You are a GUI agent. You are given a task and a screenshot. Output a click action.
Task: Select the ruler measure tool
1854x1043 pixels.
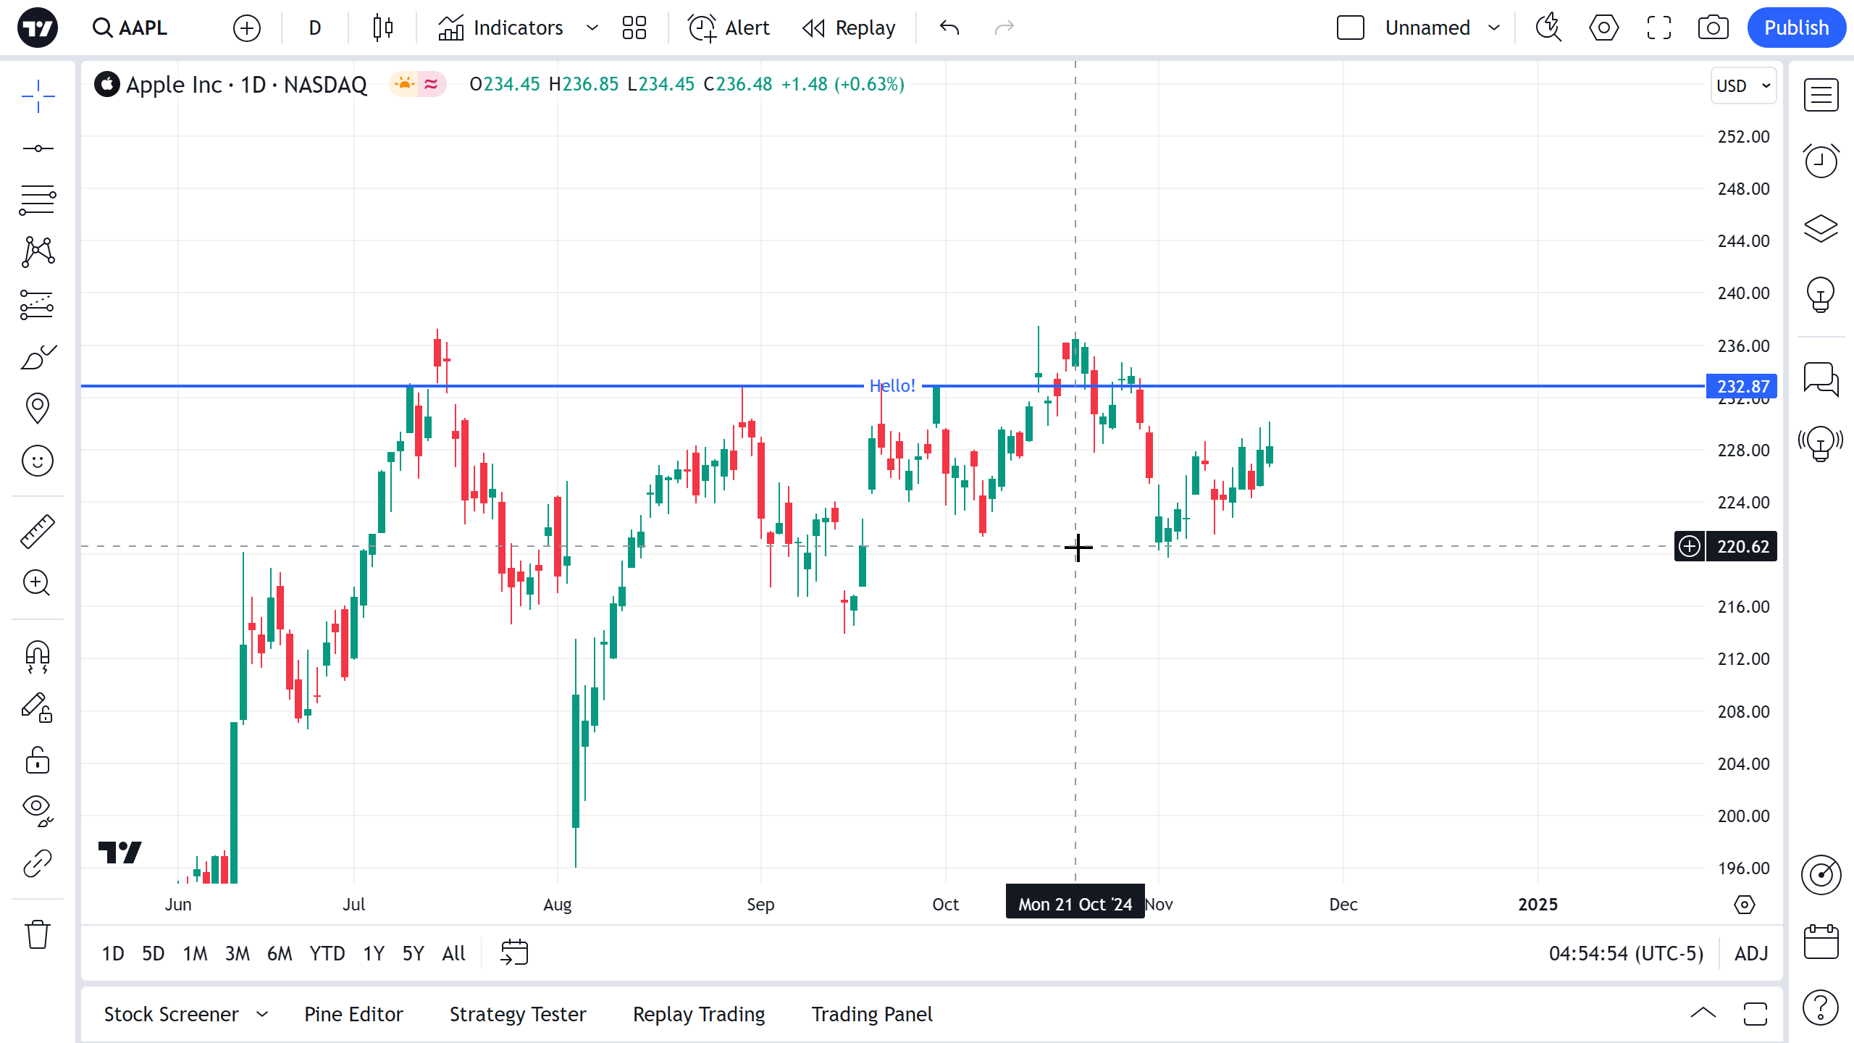(38, 531)
